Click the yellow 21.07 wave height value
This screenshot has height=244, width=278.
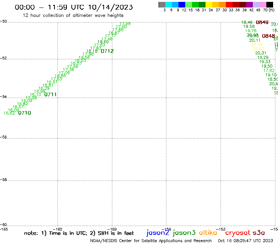coord(259,49)
